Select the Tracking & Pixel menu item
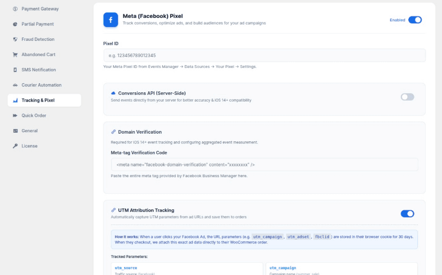The width and height of the screenshot is (442, 275). pyautogui.click(x=44, y=100)
